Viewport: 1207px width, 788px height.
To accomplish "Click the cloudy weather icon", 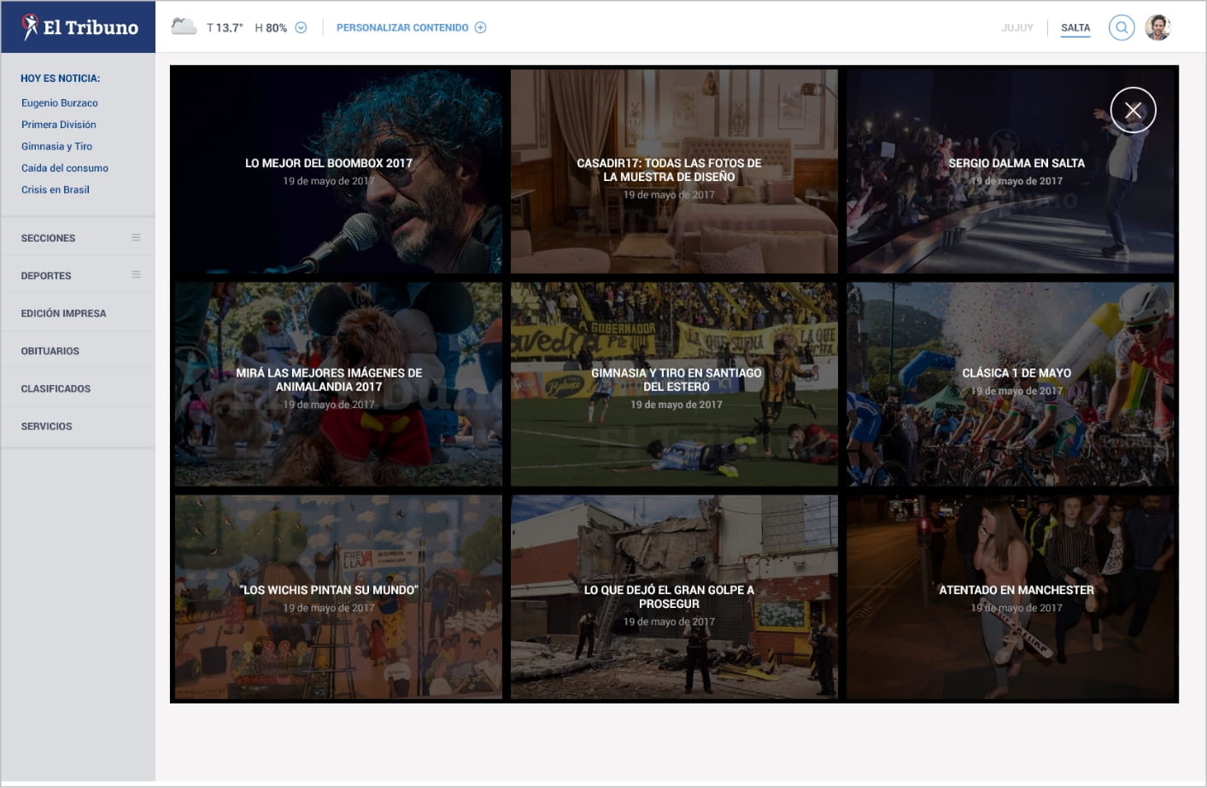I will coord(184,26).
